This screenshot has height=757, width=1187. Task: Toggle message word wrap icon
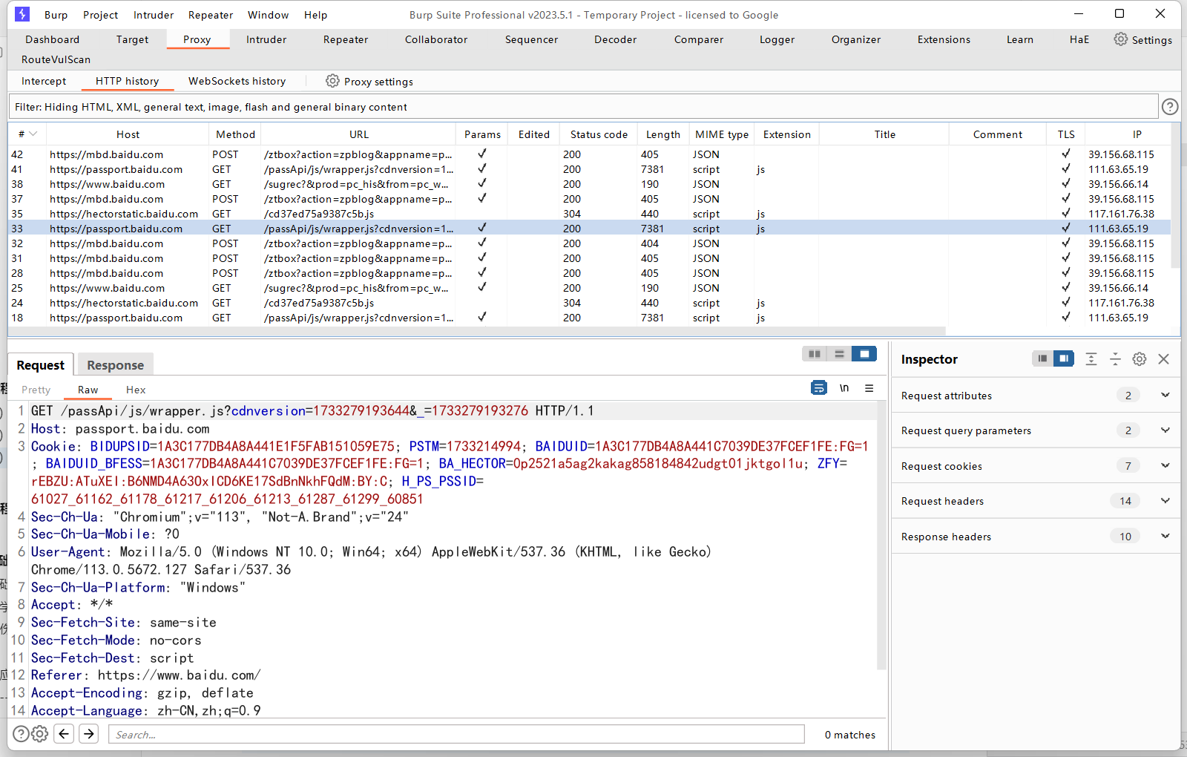pos(819,387)
